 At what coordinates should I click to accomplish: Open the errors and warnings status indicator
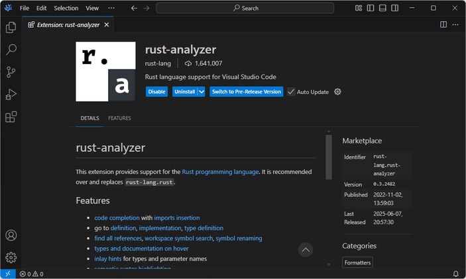tap(32, 274)
